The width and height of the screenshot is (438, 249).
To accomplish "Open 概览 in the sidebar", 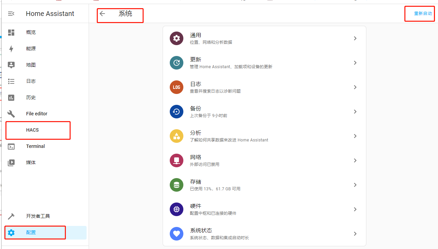I will click(31, 32).
